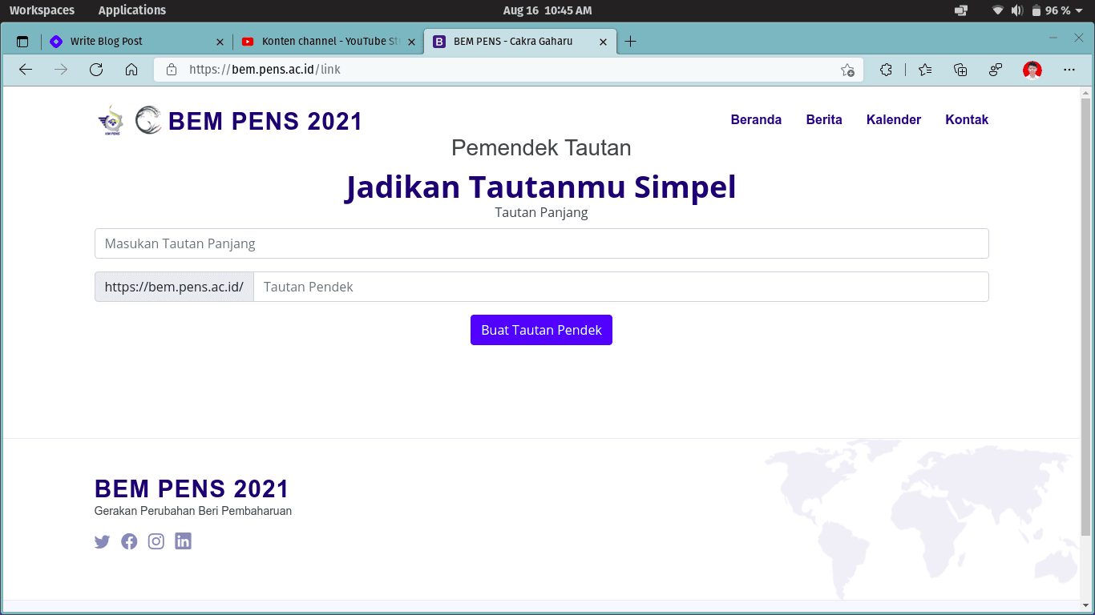Image resolution: width=1095 pixels, height=615 pixels.
Task: Open the Facebook icon in footer
Action: pyautogui.click(x=129, y=542)
